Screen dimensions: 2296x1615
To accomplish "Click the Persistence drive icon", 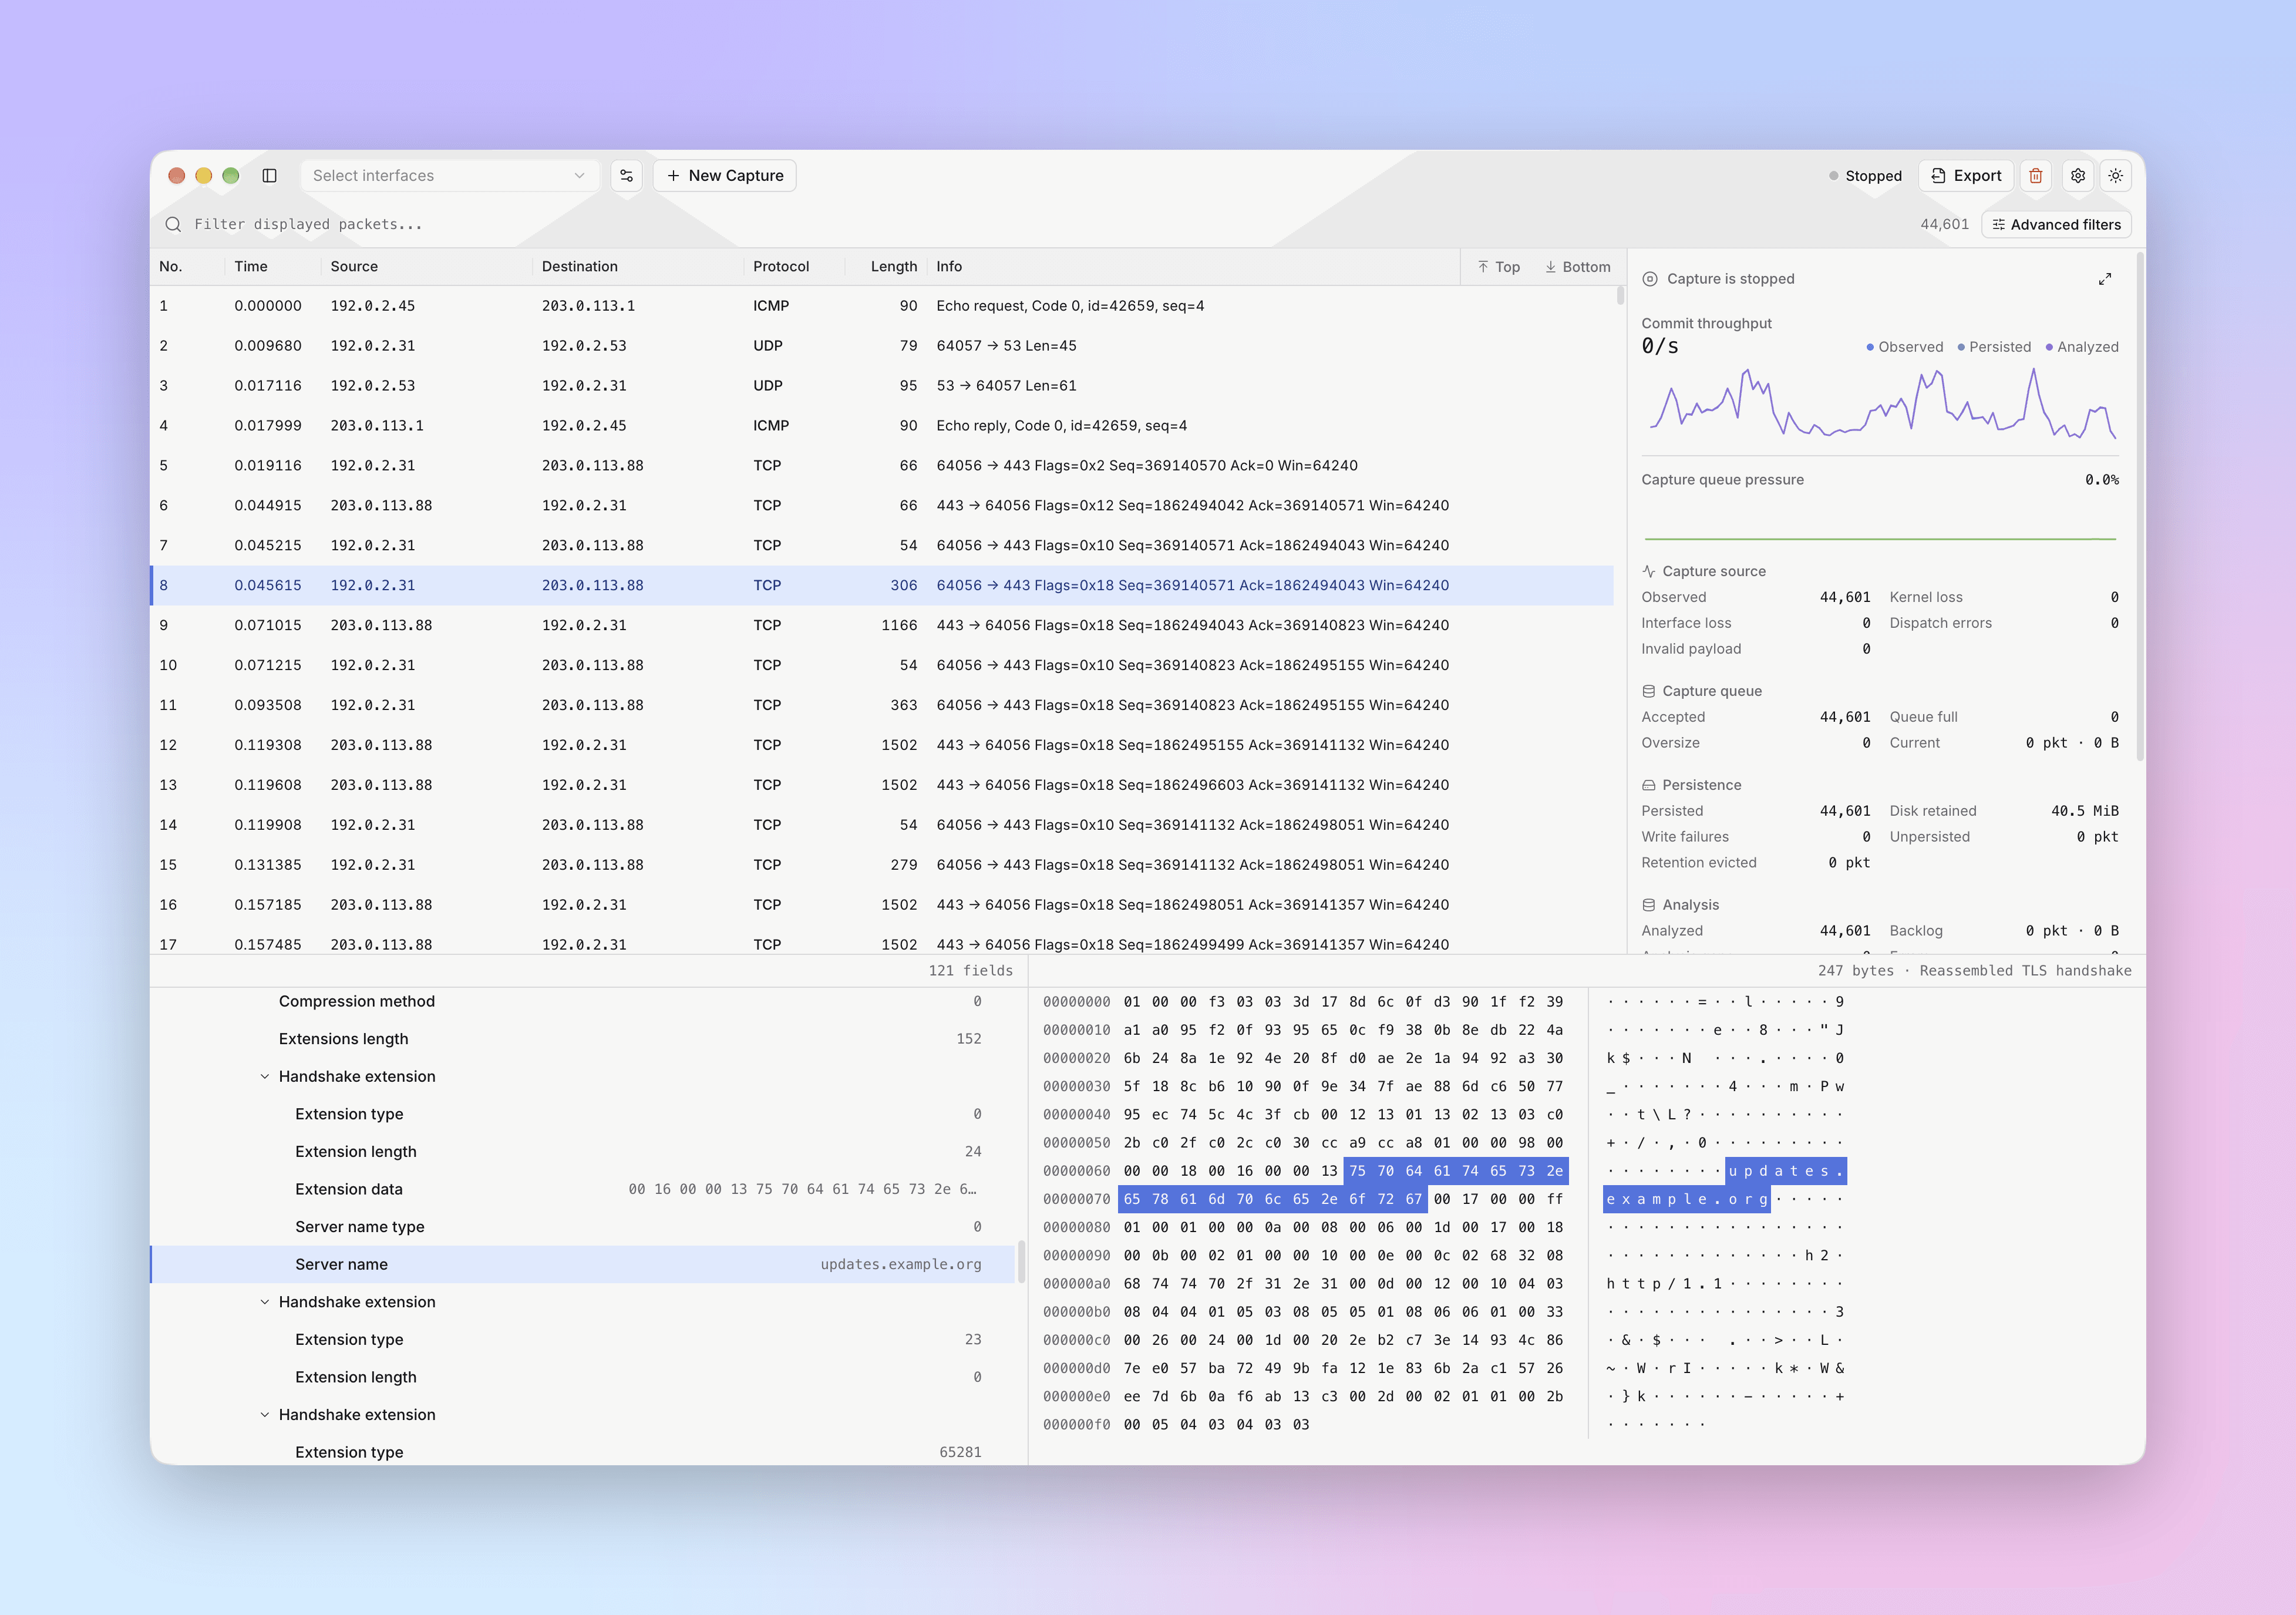I will coord(1649,785).
